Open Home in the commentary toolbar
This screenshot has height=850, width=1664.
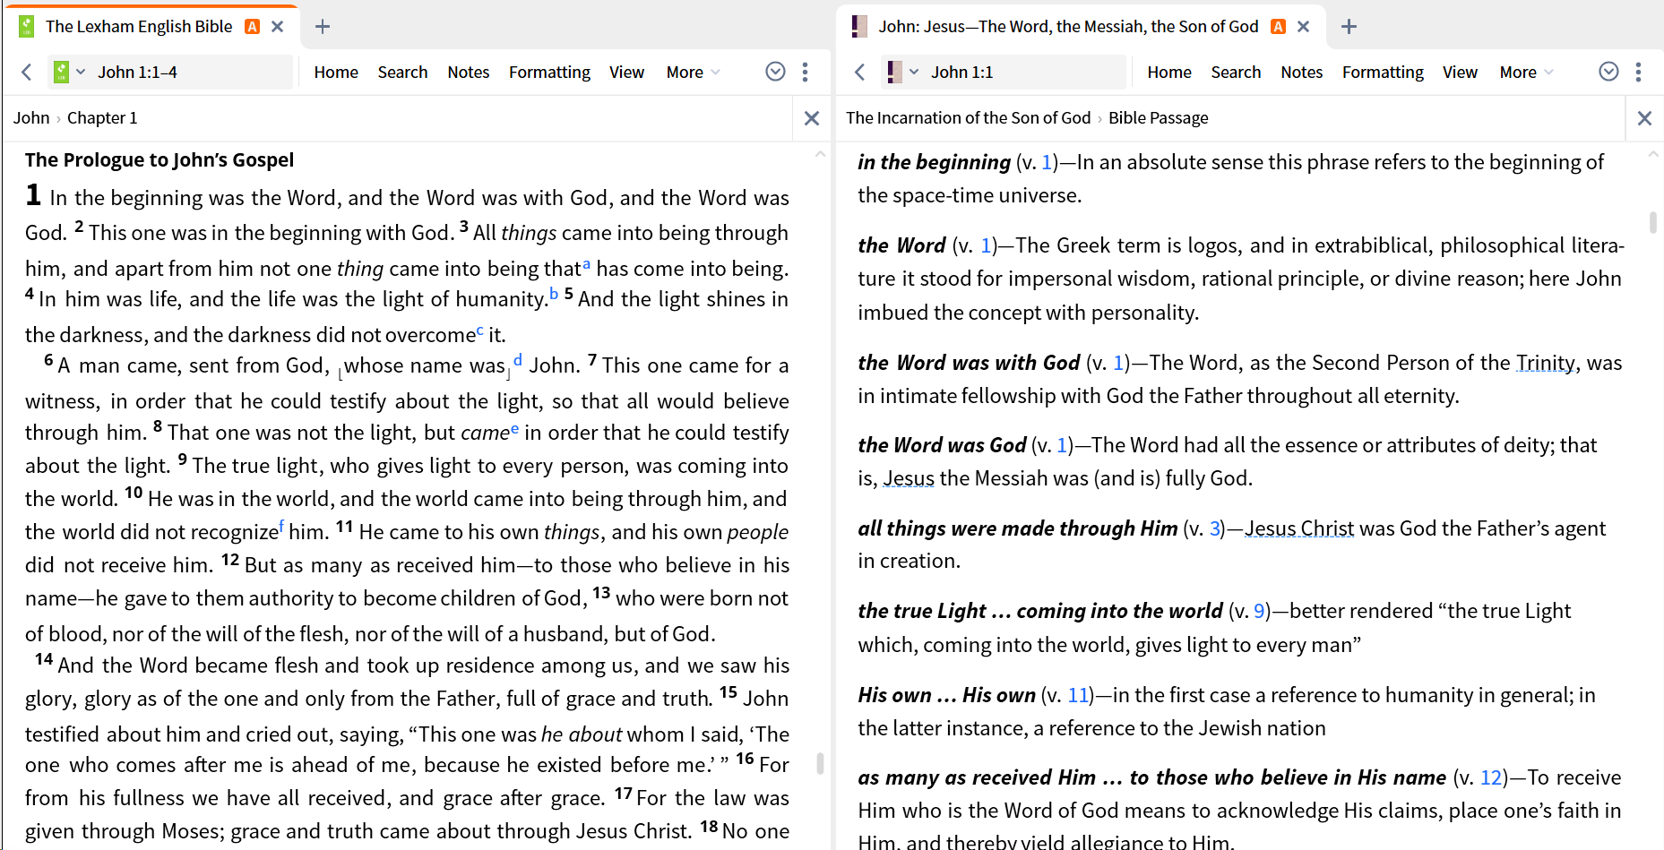1169,72
